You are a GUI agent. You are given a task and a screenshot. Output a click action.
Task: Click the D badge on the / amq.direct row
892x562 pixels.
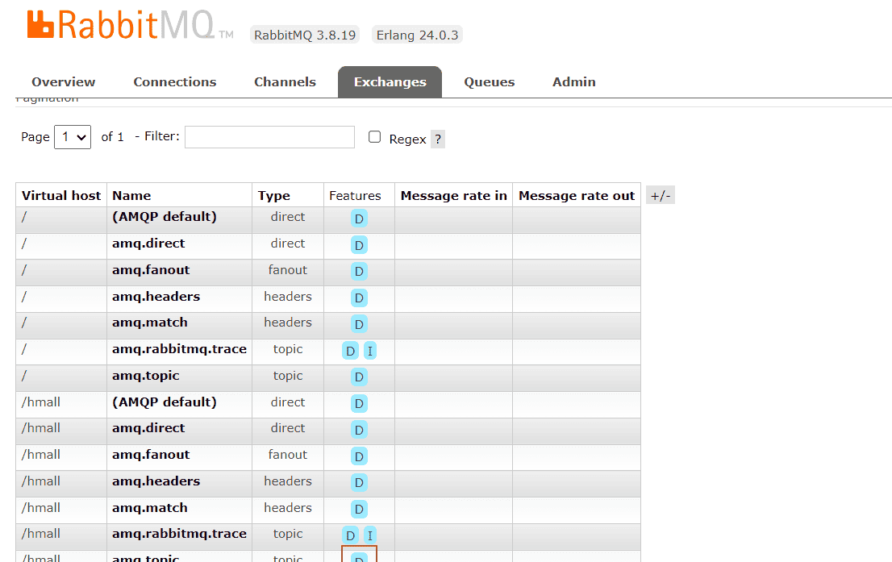click(359, 245)
